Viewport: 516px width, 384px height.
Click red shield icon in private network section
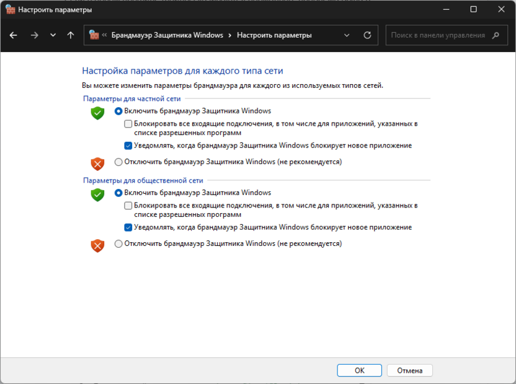(x=97, y=164)
